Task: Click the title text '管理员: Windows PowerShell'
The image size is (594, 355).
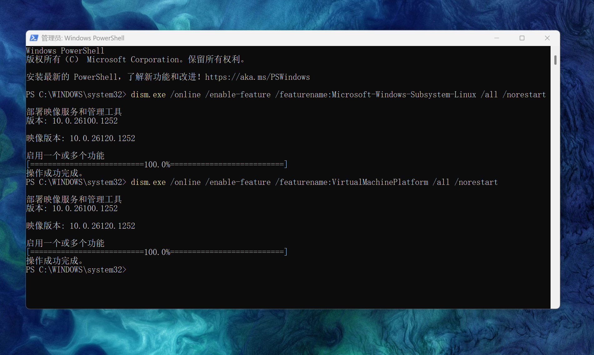Action: [83, 38]
